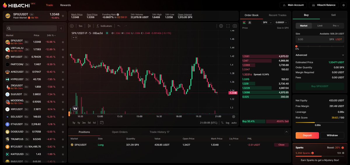Click the Sparks progress bar

coord(320,156)
